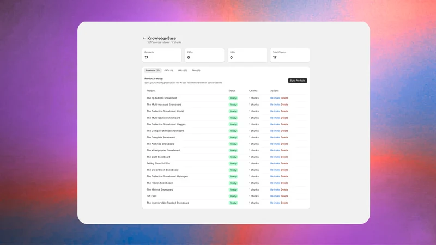Re-index The Hidden Snowboard
This screenshot has height=245, width=436.
[x=275, y=183]
